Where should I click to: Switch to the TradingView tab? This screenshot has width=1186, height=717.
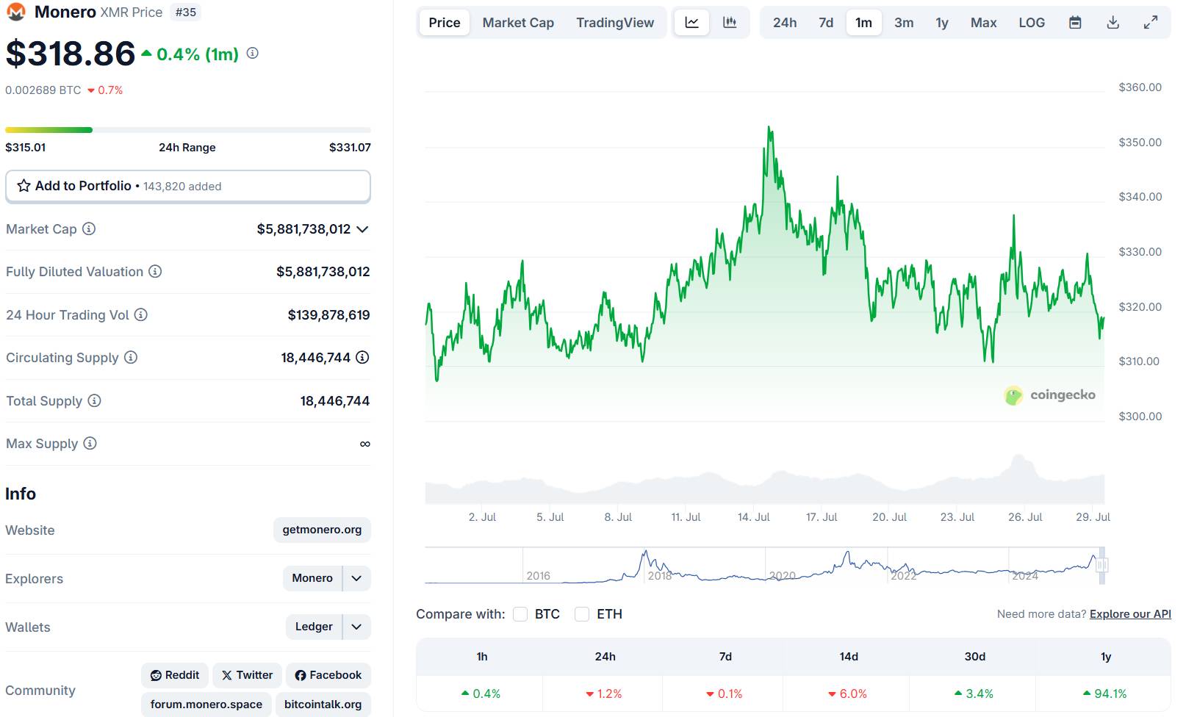[615, 23]
